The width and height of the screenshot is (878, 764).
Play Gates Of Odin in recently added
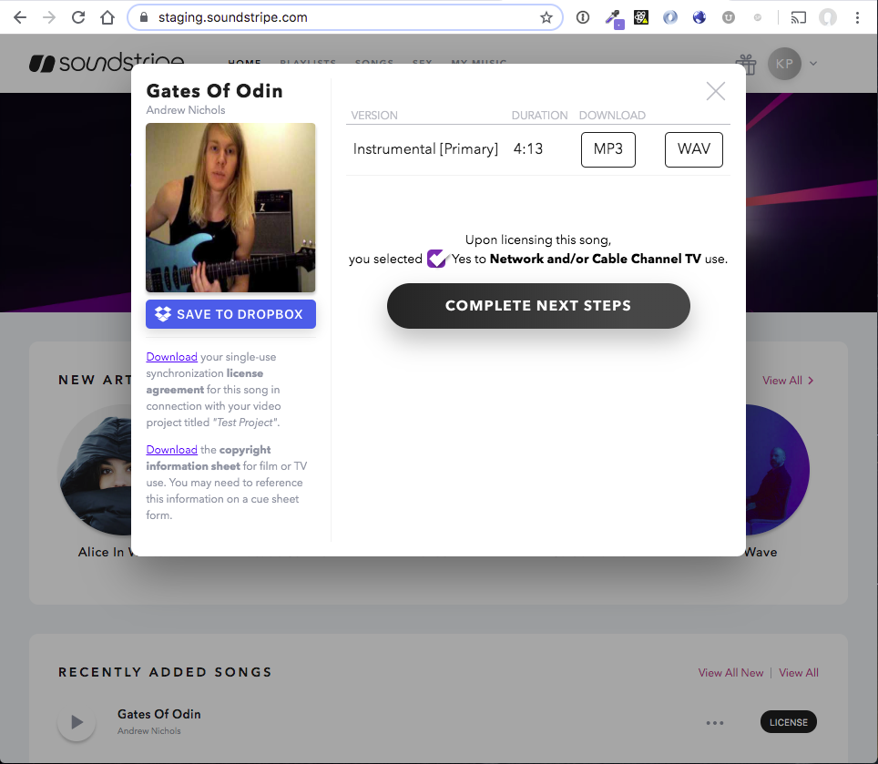[77, 722]
